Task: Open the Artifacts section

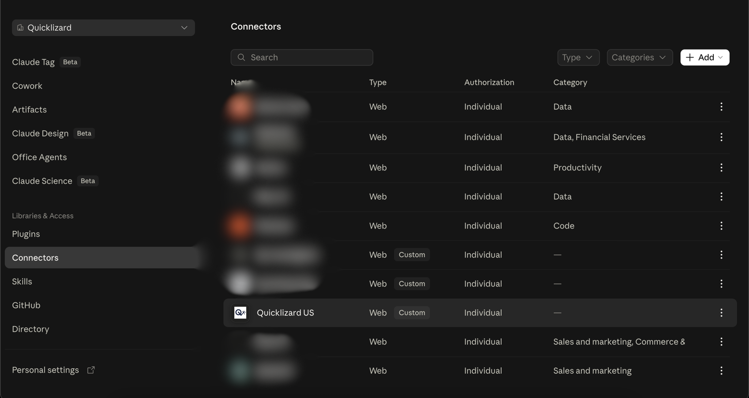Action: point(29,110)
